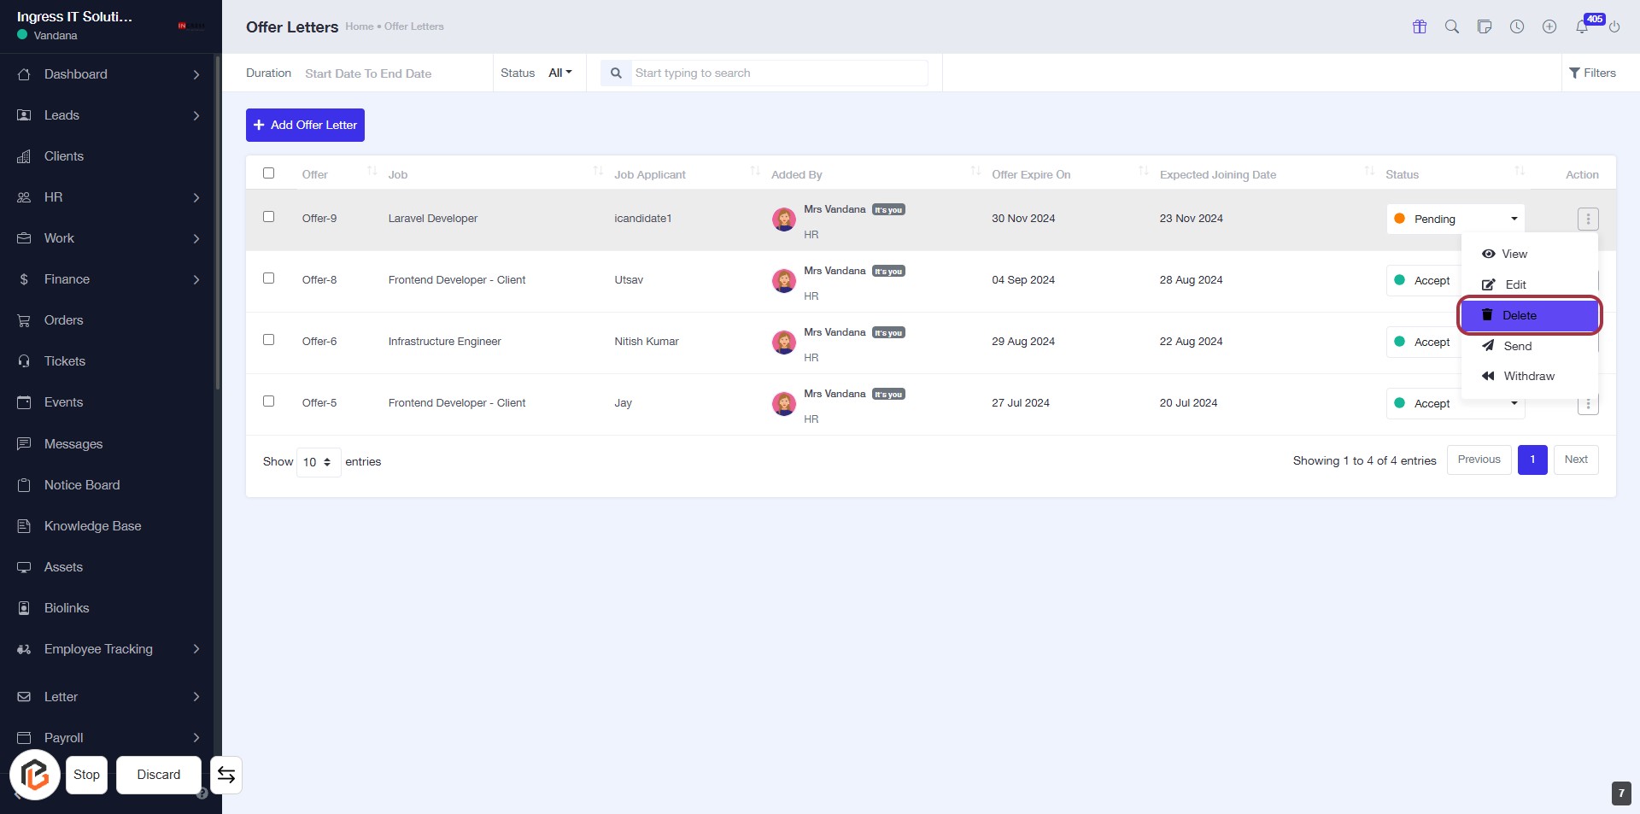The height and width of the screenshot is (814, 1640).
Task: Open action dots for Offer-9 row
Action: [1588, 220]
